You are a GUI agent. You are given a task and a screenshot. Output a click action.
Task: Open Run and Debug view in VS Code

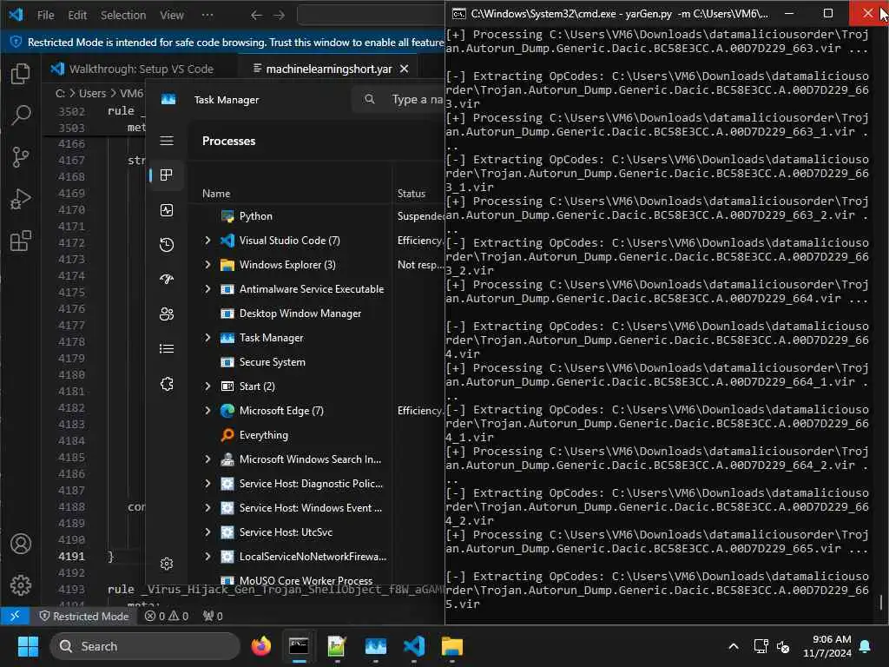[21, 199]
